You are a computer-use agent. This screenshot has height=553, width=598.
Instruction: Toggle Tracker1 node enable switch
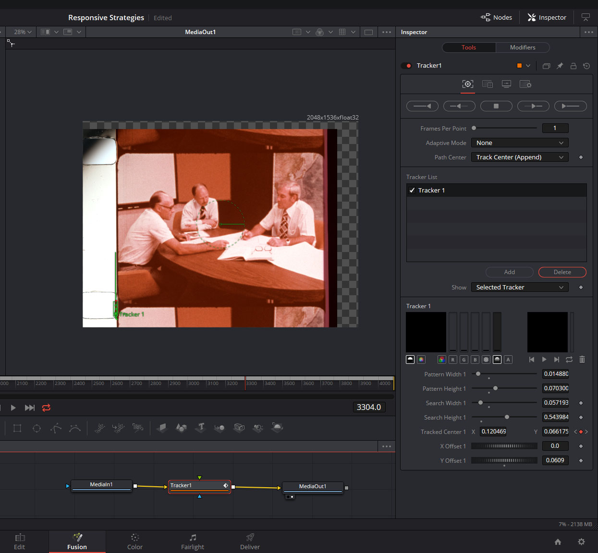click(406, 66)
